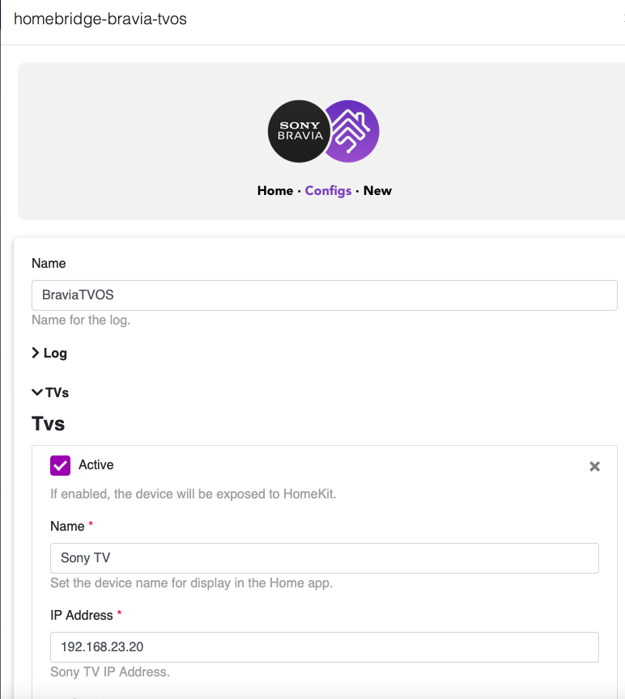
Task: Click the Name label above BraviaTVOS
Action: coord(49,263)
